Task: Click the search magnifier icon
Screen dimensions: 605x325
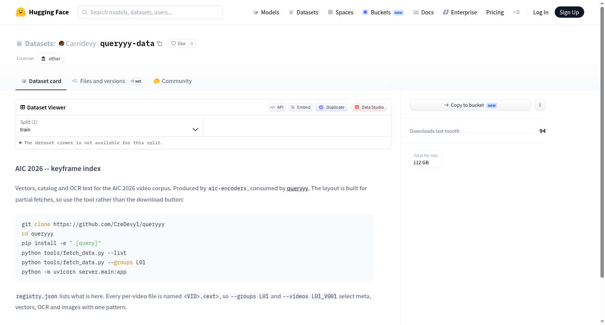Action: pos(85,12)
